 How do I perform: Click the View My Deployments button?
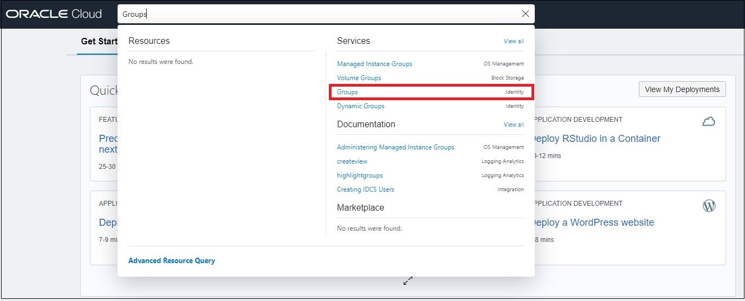click(682, 89)
